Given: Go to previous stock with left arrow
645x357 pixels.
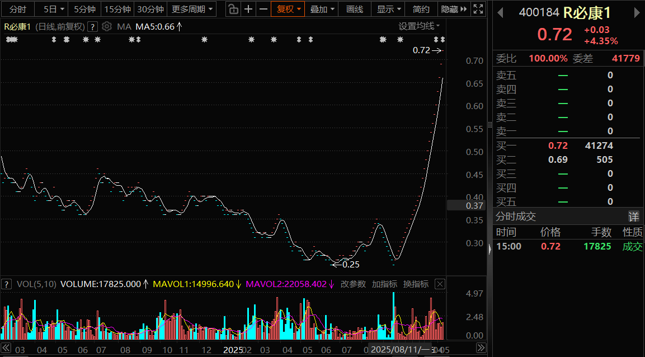Looking at the screenshot, I should click(x=500, y=13).
